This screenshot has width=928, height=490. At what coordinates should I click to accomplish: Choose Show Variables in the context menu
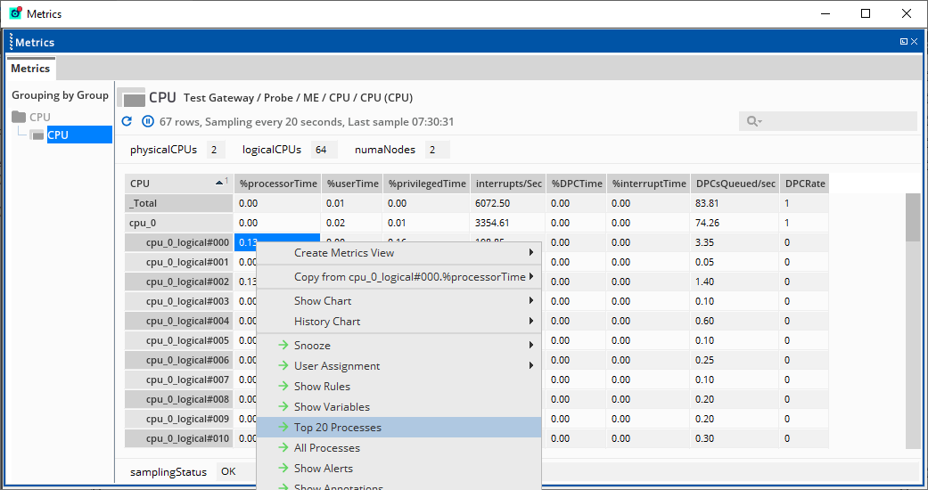pyautogui.click(x=332, y=407)
